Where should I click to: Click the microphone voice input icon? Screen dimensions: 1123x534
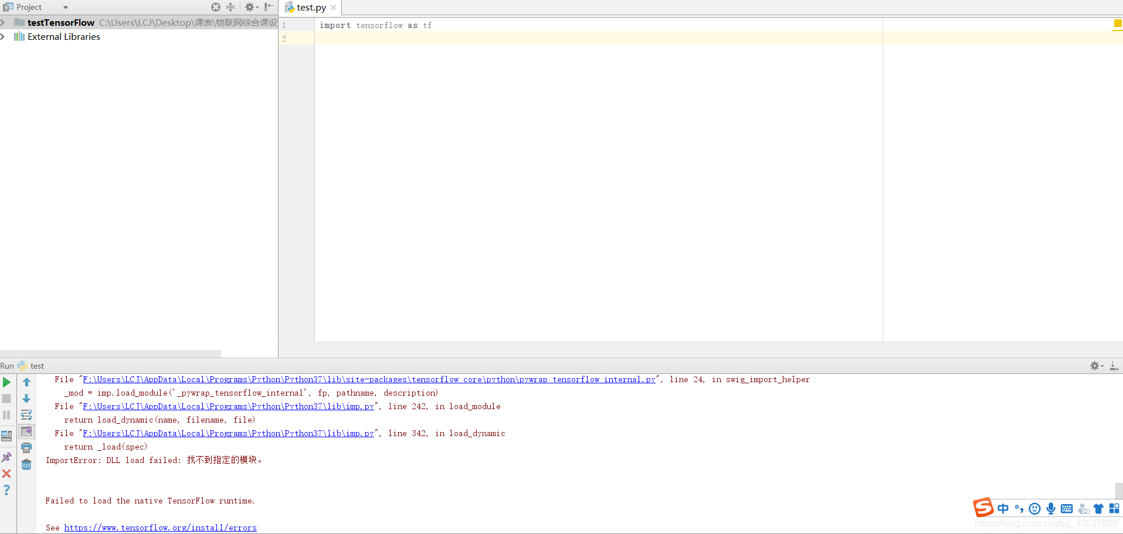(1051, 508)
